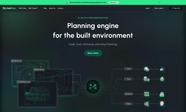Image resolution: width=186 pixels, height=112 pixels.
Task: Go to the Blog page
Action: [x=45, y=8]
